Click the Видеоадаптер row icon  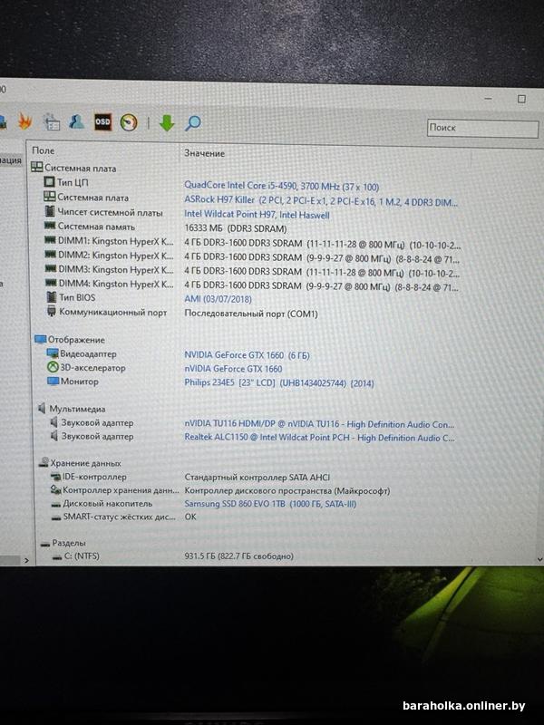(53, 353)
